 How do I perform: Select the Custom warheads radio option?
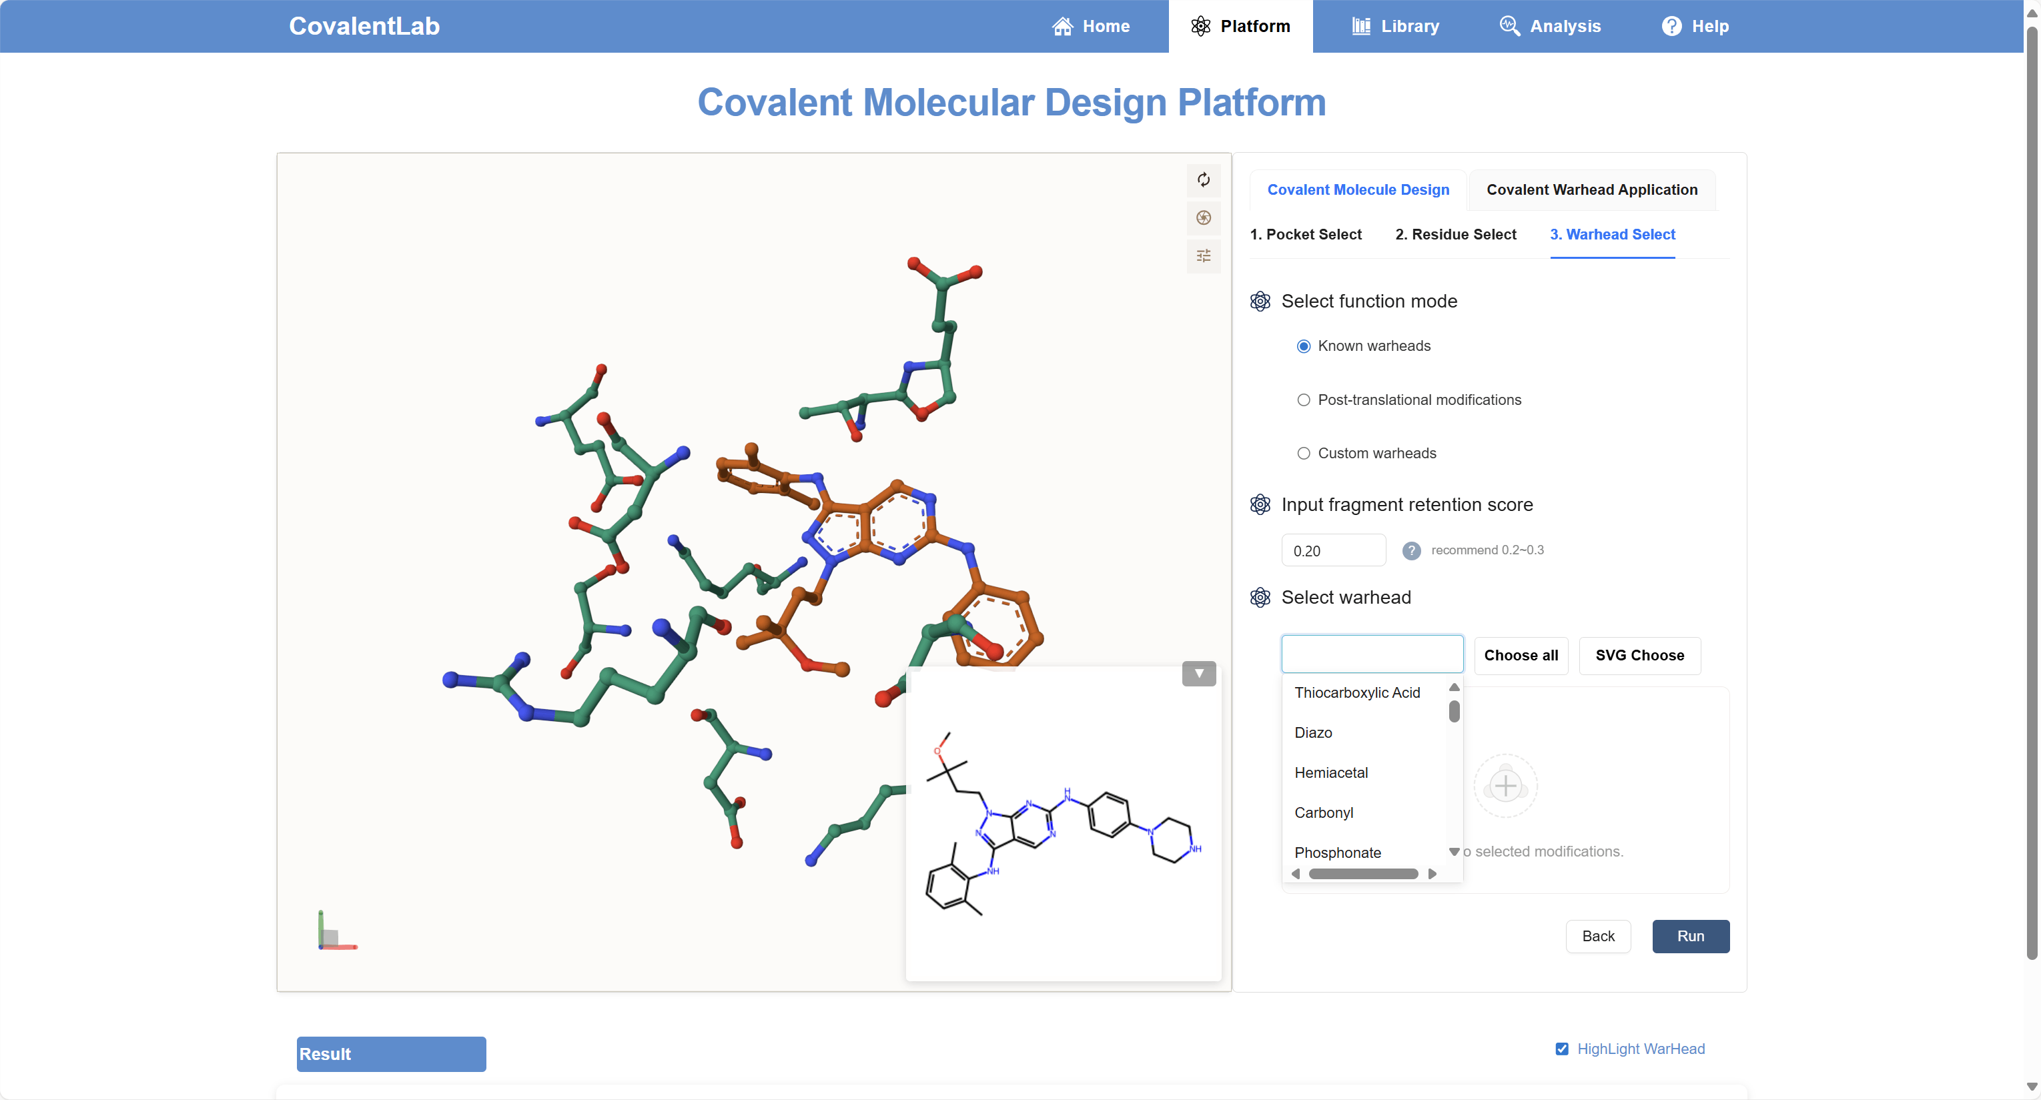click(1303, 453)
